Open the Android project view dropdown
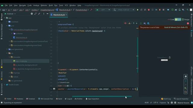 10,14
